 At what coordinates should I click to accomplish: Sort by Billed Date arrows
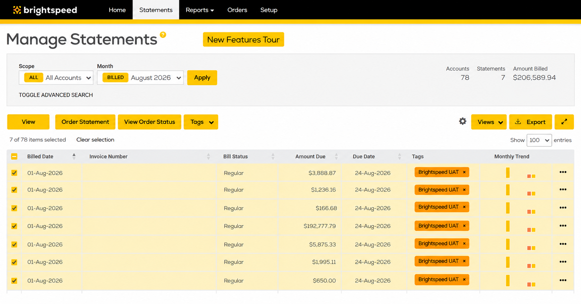coord(74,156)
